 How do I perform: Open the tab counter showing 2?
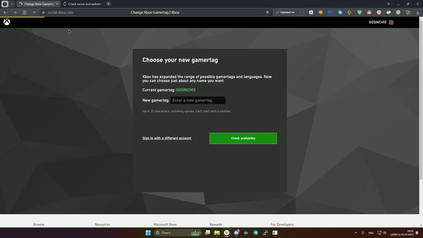point(5,4)
